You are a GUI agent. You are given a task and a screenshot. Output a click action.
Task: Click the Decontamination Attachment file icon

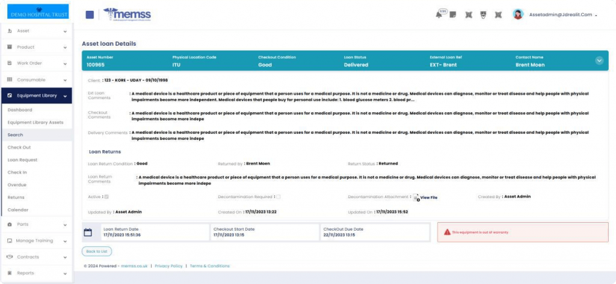[416, 198]
